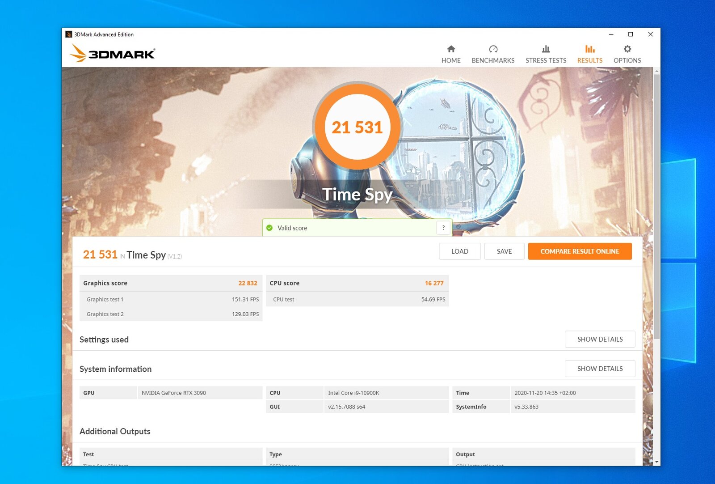Click the Home house icon

point(451,49)
